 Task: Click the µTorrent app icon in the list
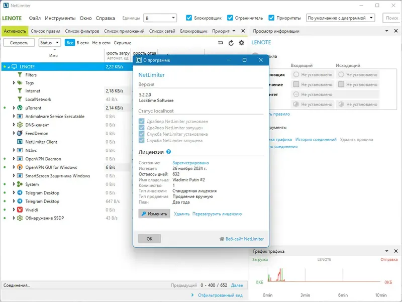(20, 108)
